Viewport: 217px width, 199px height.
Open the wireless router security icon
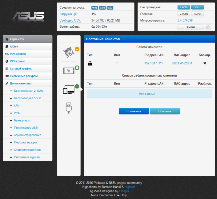point(69,71)
